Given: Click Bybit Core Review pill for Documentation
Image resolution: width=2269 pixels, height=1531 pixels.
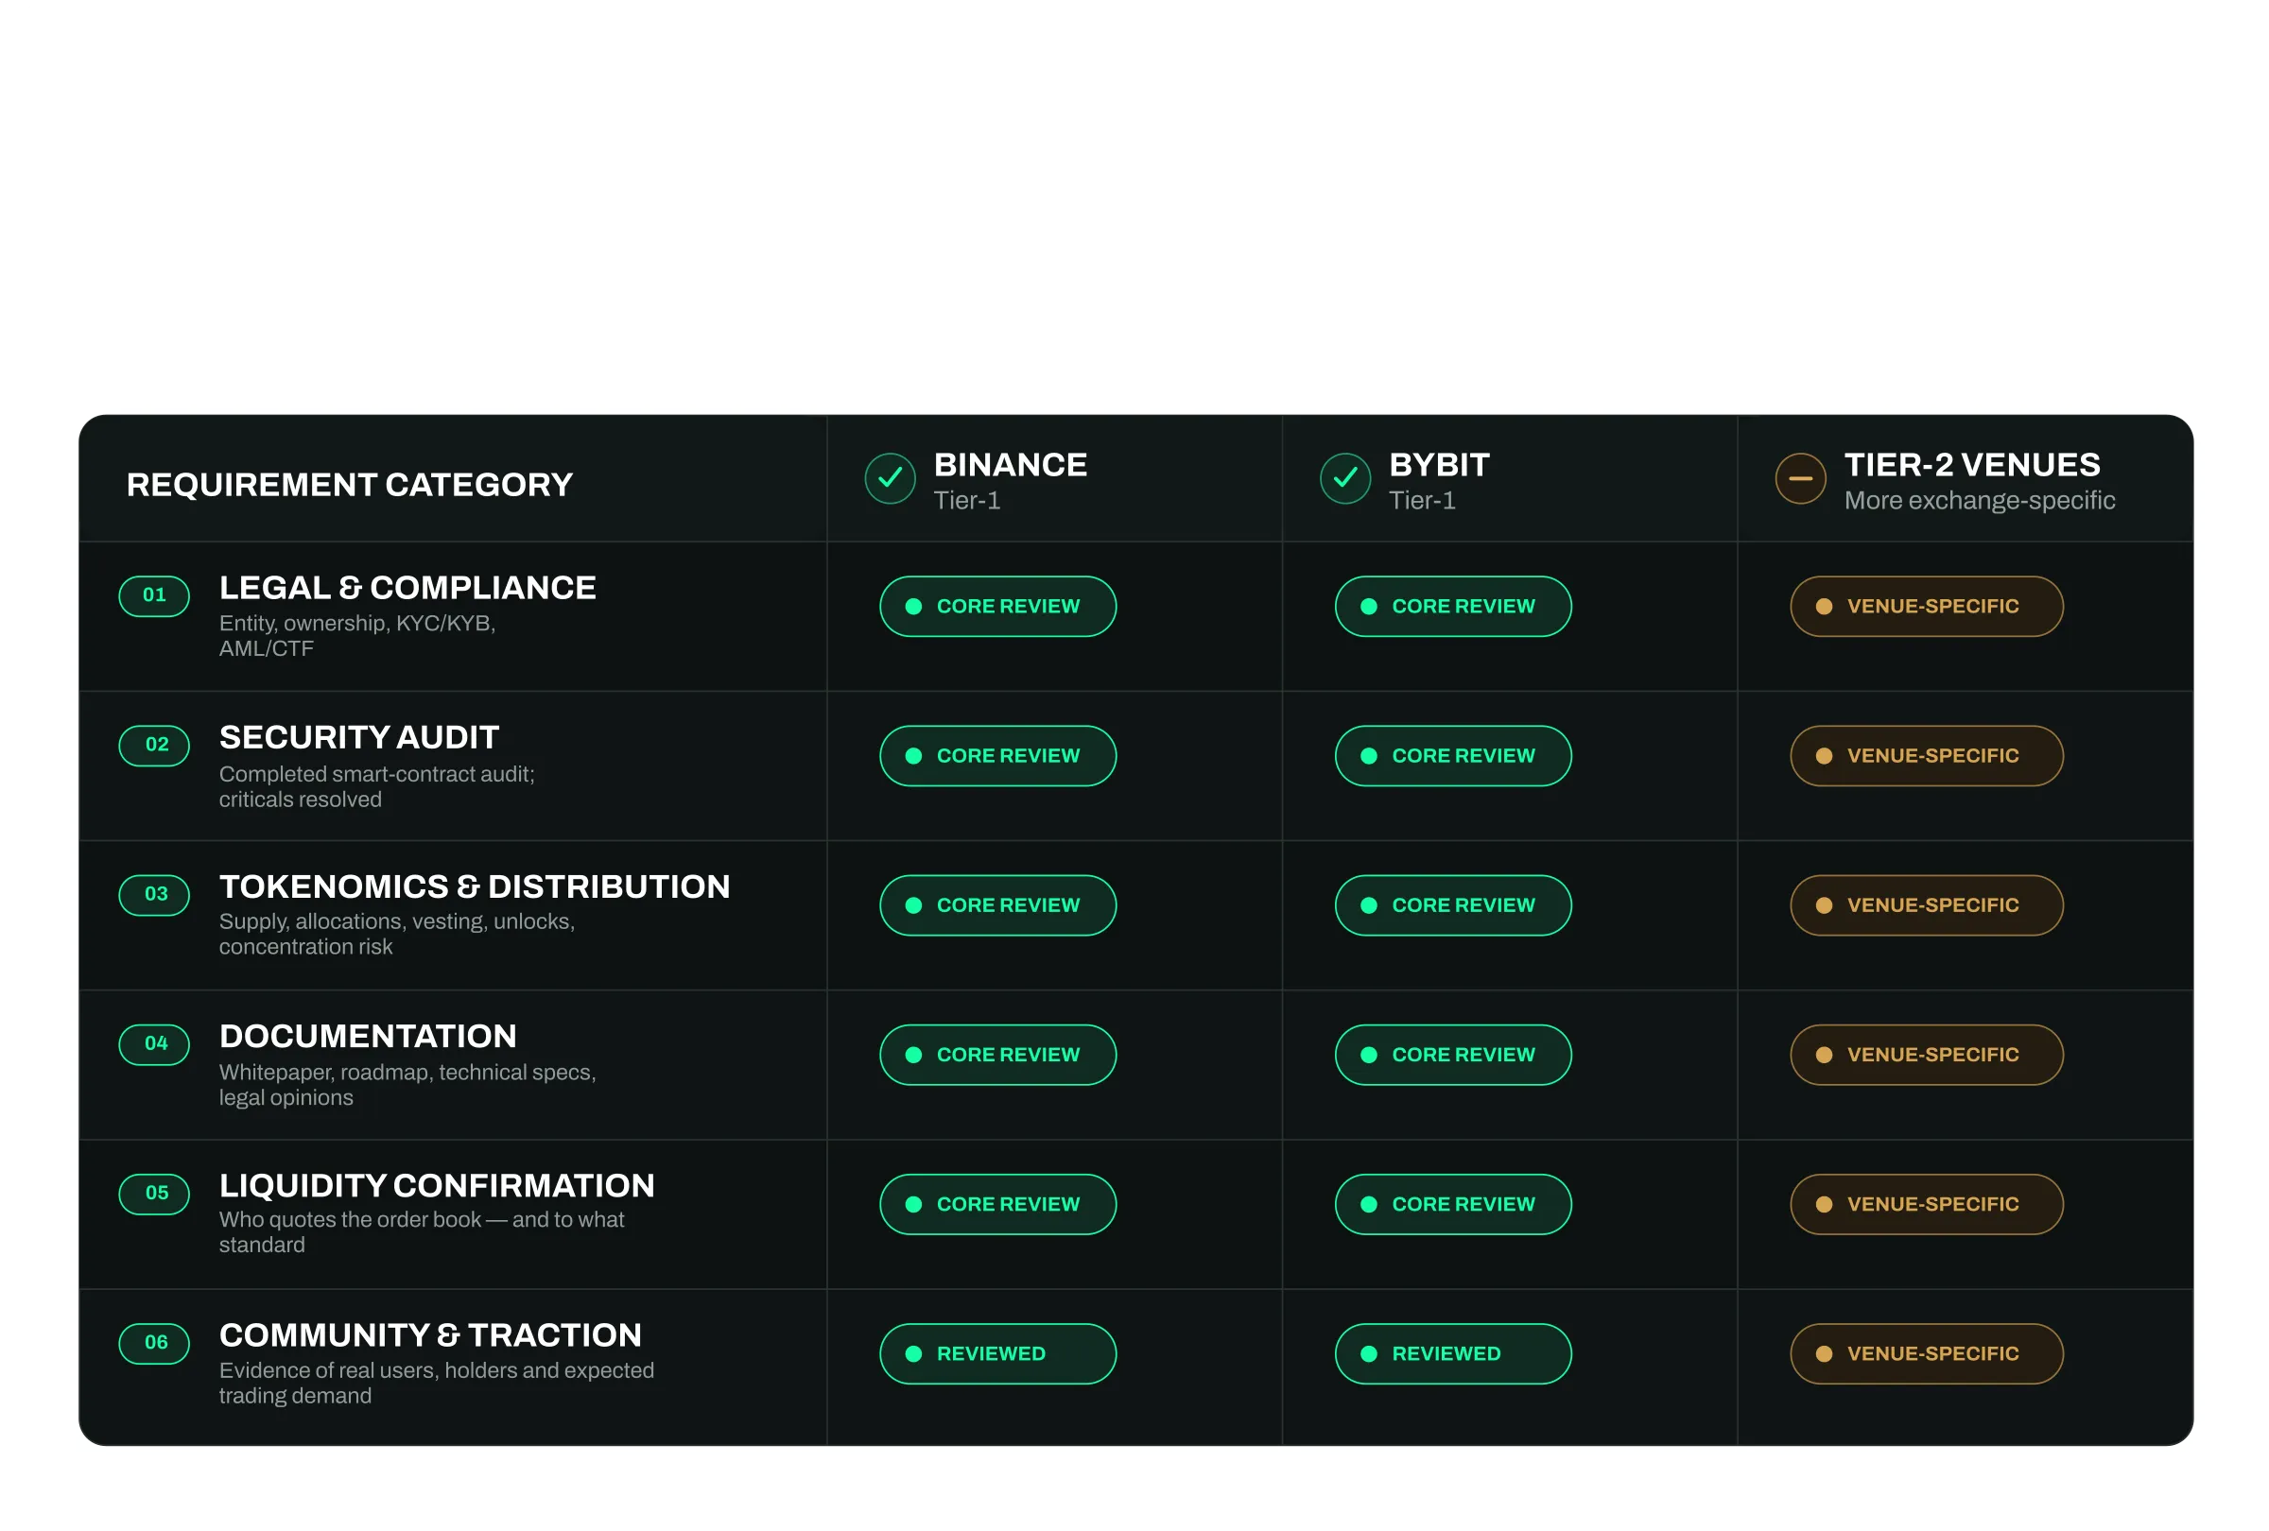Looking at the screenshot, I should click(1452, 1054).
